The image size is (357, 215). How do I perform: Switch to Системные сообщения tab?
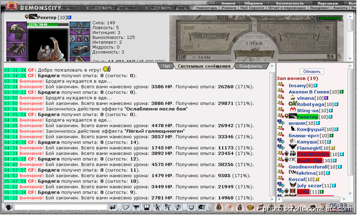click(204, 66)
